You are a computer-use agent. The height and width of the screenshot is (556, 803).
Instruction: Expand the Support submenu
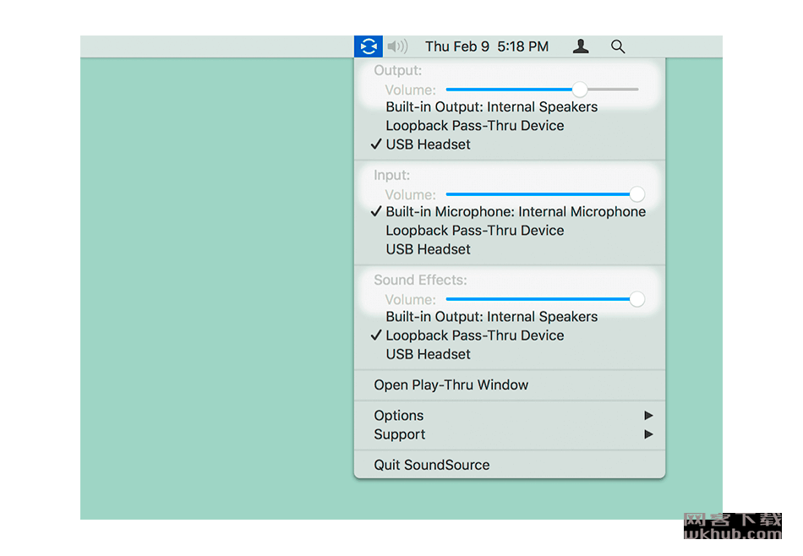pos(510,434)
